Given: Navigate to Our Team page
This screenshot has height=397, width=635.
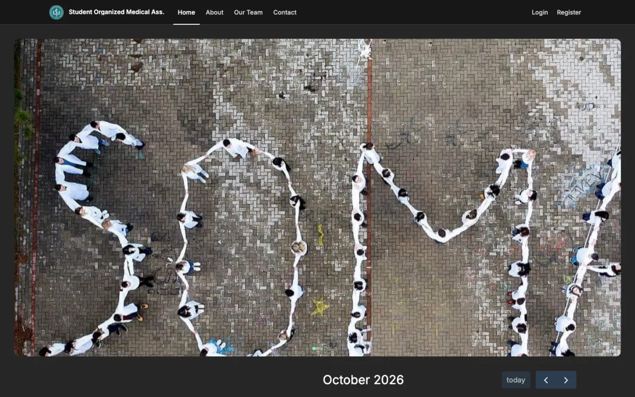Looking at the screenshot, I should point(248,12).
